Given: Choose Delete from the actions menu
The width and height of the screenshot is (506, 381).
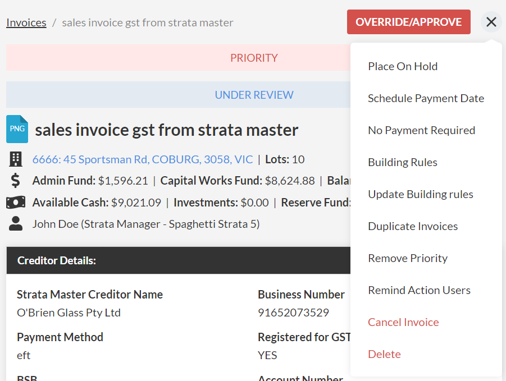Looking at the screenshot, I should (x=384, y=354).
